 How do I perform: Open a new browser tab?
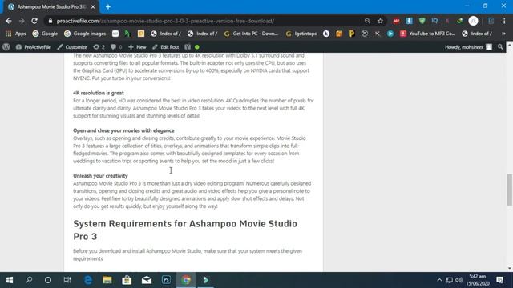pos(108,7)
